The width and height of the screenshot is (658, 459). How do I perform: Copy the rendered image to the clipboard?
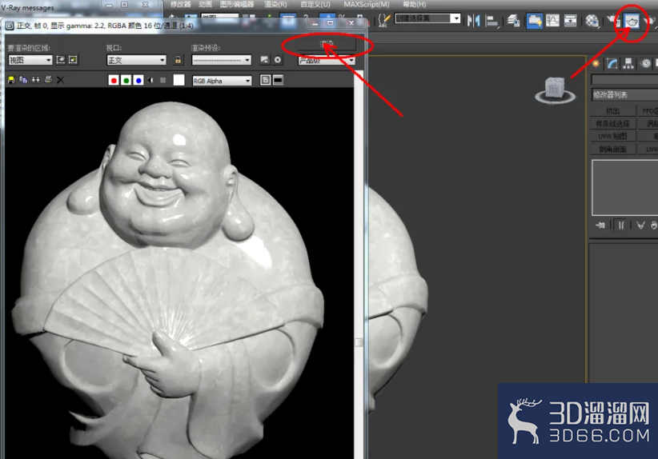pyautogui.click(x=23, y=80)
